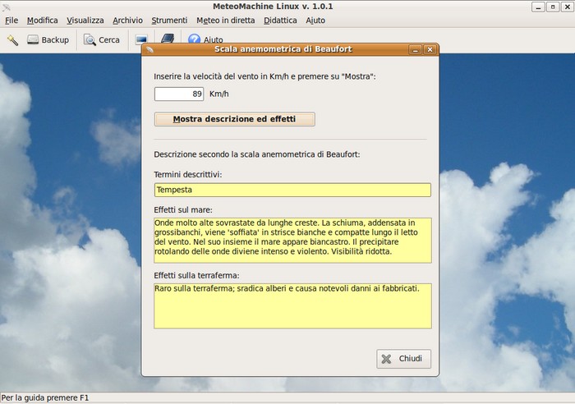Click the Termini descrittivi field showing Tempesta

click(x=292, y=190)
